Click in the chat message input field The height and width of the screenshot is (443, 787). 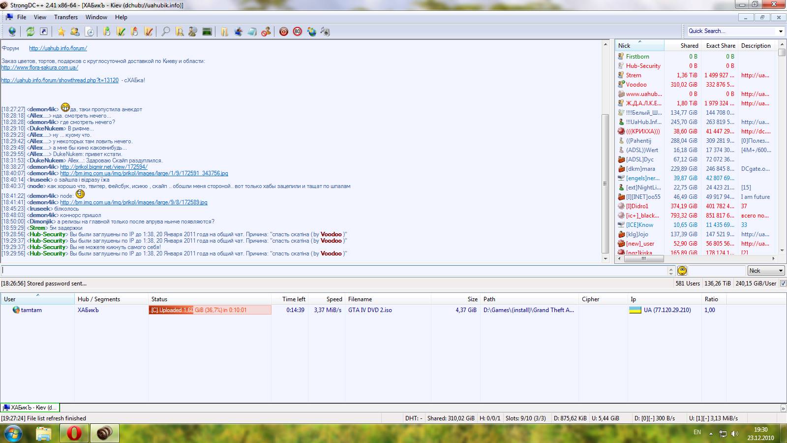click(334, 270)
